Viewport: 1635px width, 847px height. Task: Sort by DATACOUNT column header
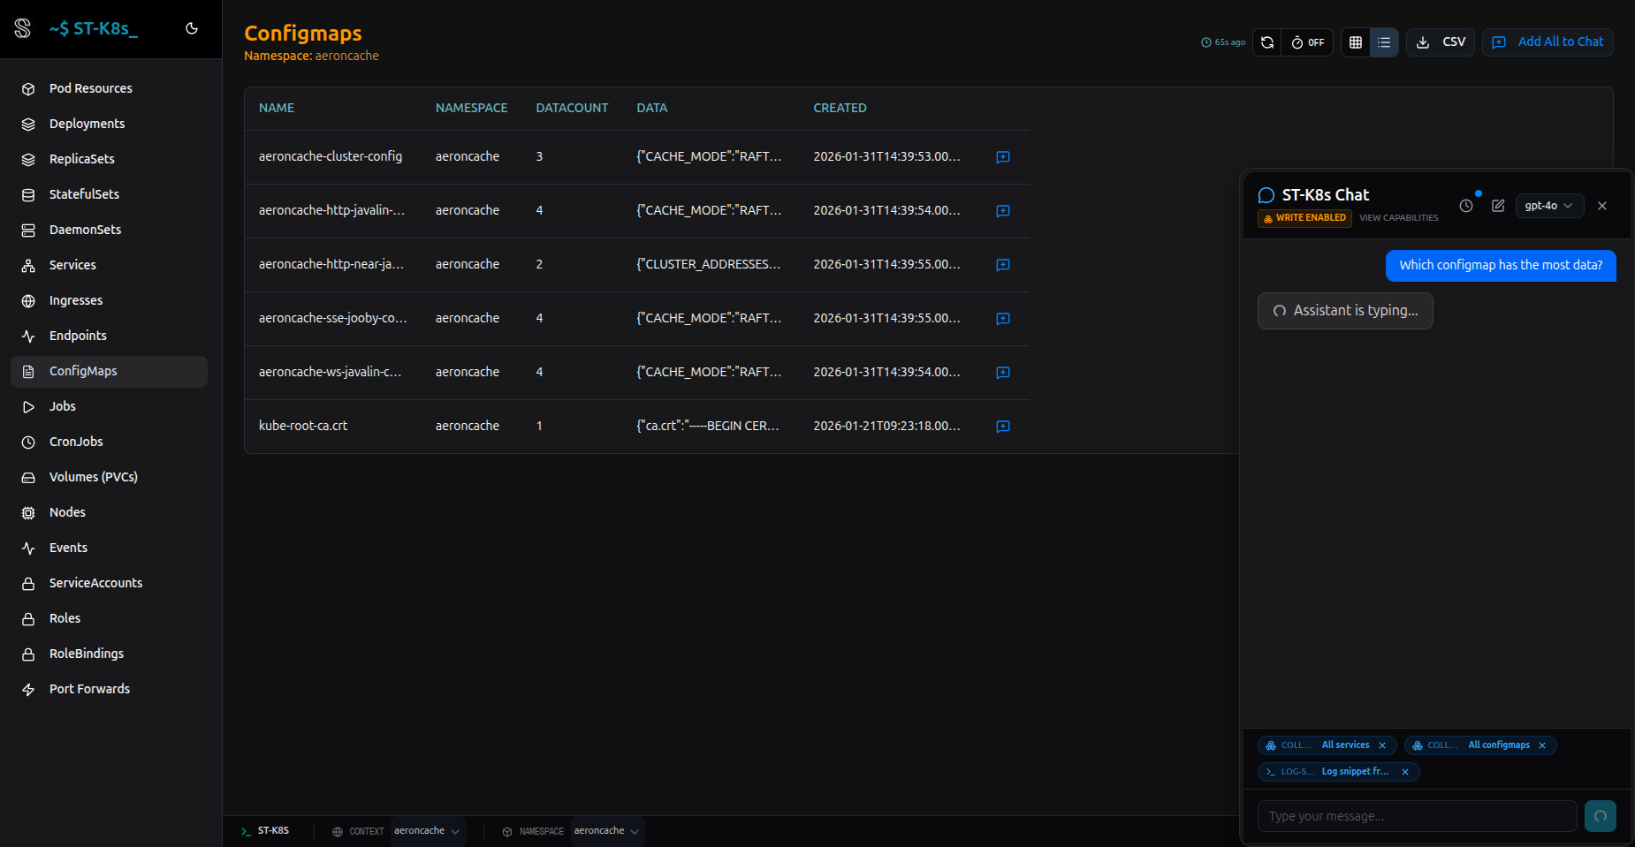click(x=572, y=108)
